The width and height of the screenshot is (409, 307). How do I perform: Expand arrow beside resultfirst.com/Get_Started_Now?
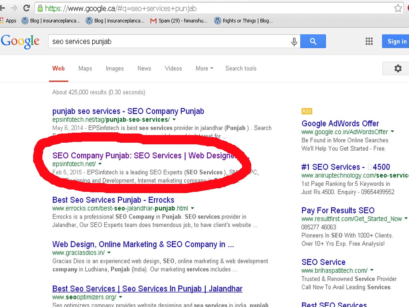406,219
